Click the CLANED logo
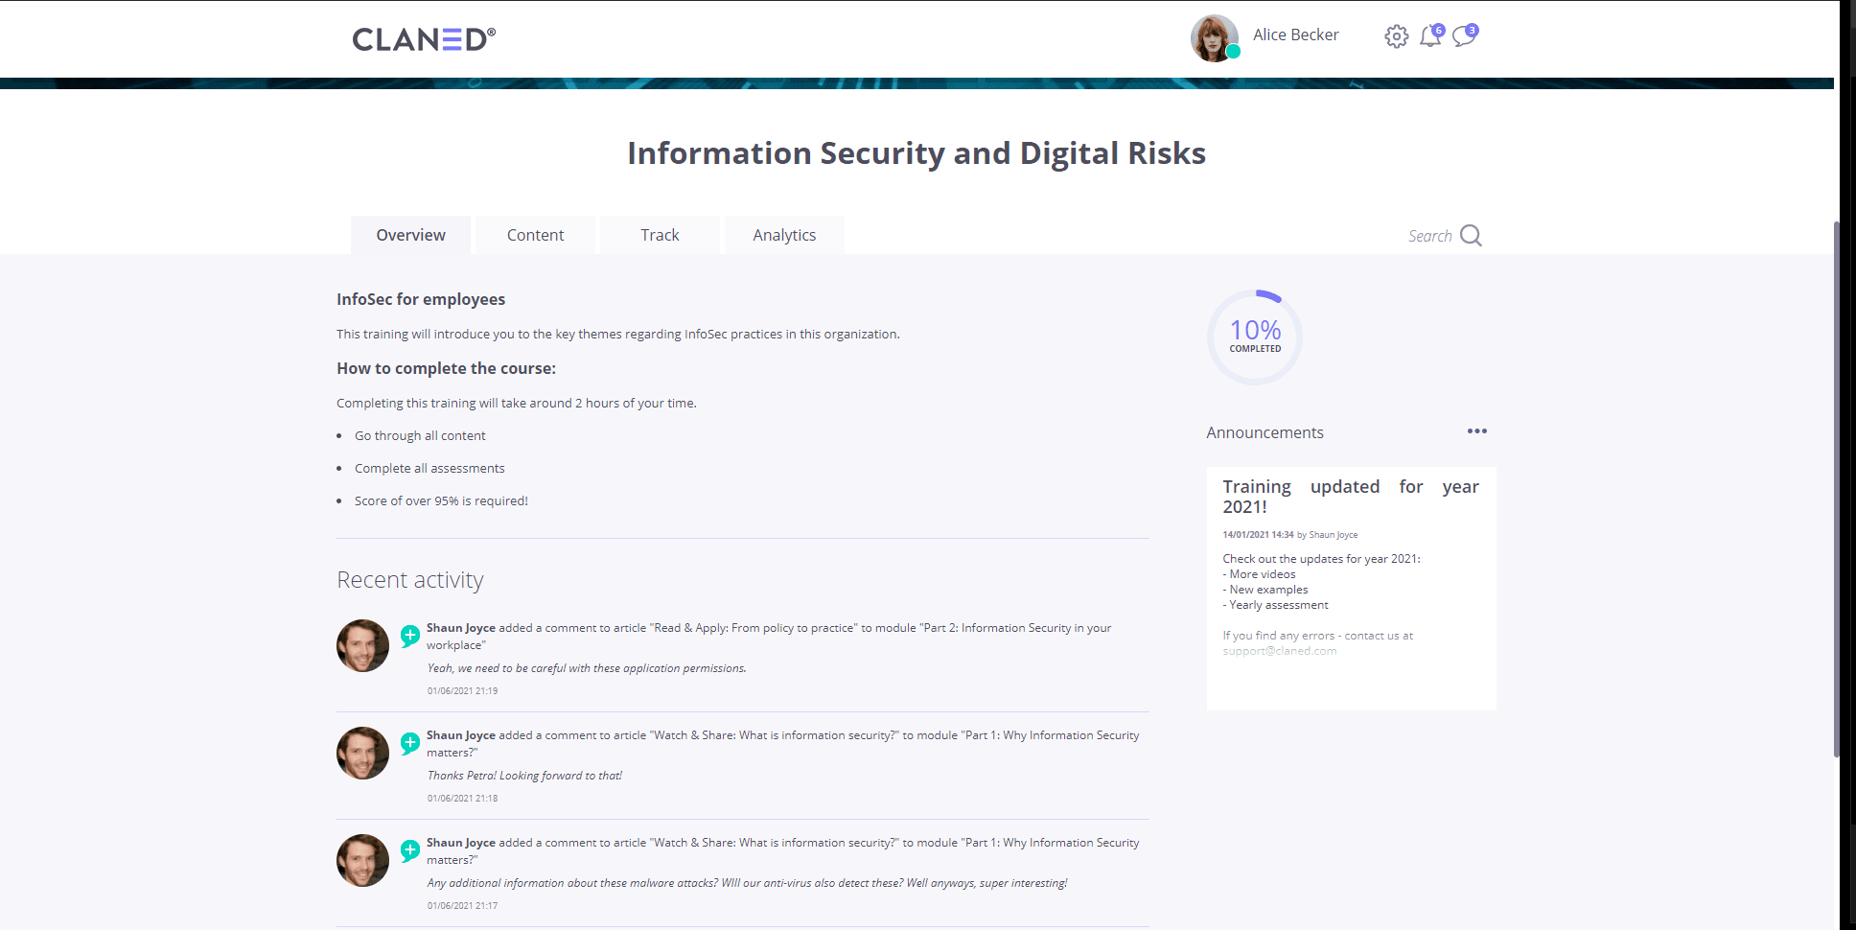Screen dimensions: 1856x930 (423, 38)
